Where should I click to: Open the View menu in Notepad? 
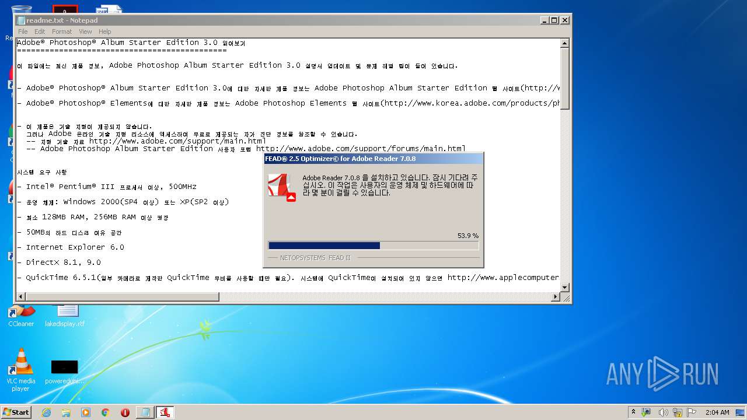tap(85, 32)
